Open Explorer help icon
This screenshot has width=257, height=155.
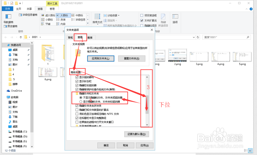click(x=251, y=9)
